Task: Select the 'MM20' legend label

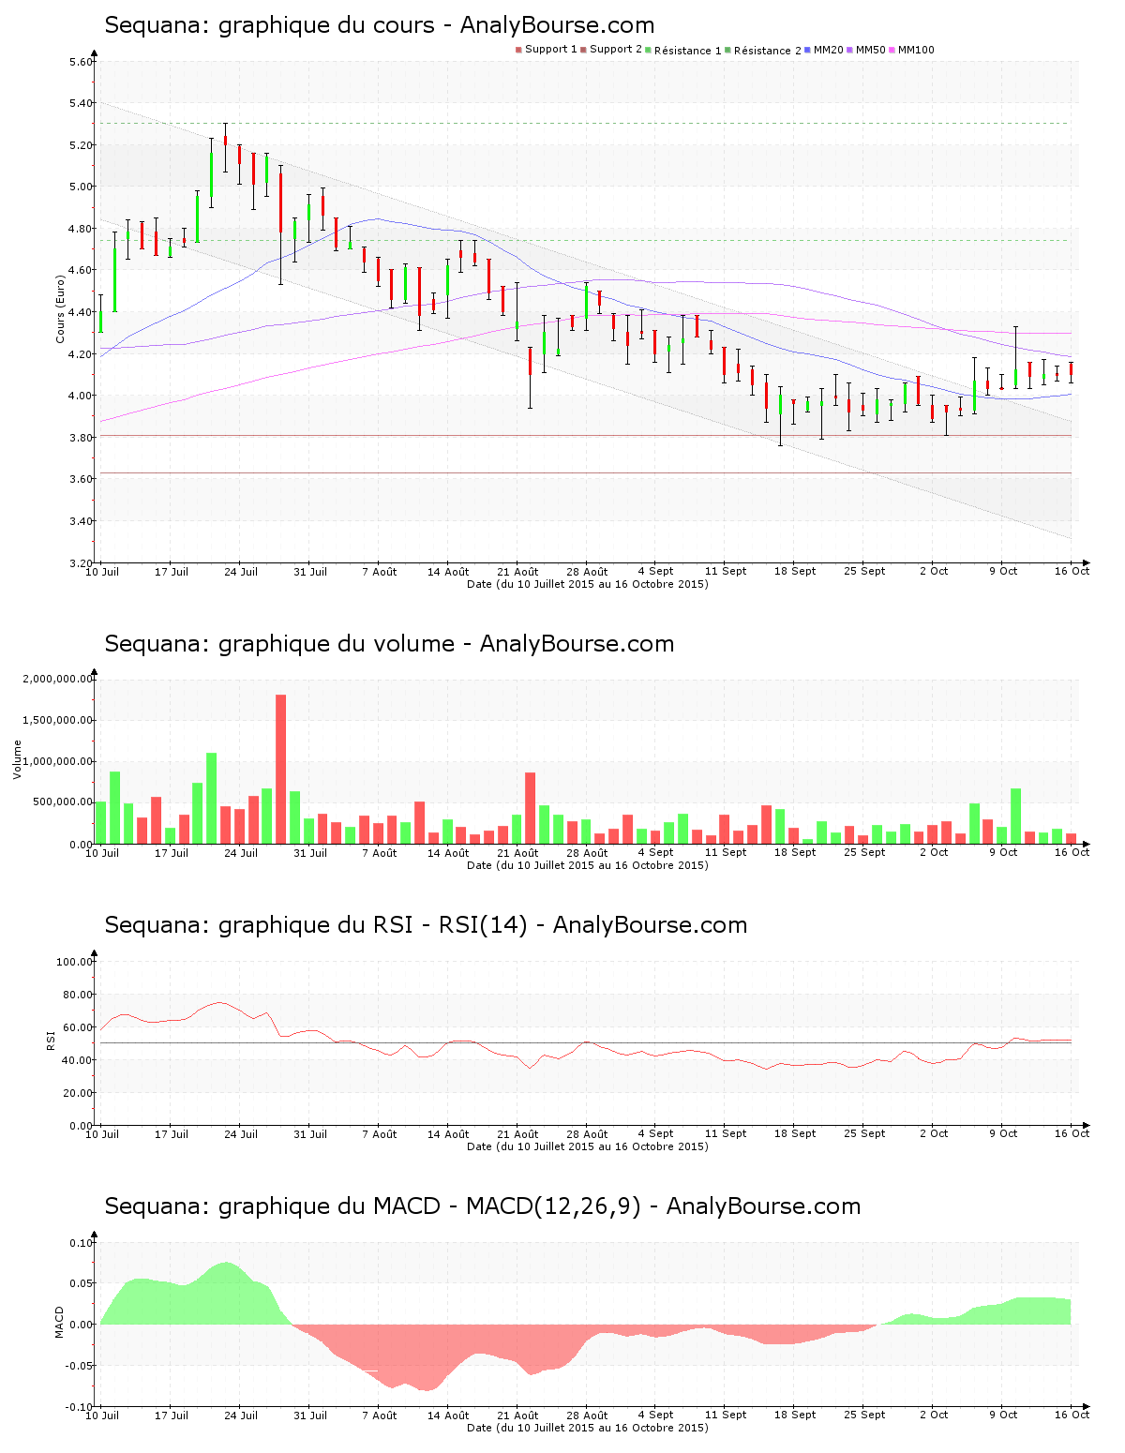Action: pyautogui.click(x=829, y=50)
